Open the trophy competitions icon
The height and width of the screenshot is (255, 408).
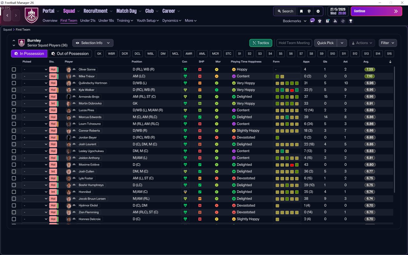click(351, 21)
